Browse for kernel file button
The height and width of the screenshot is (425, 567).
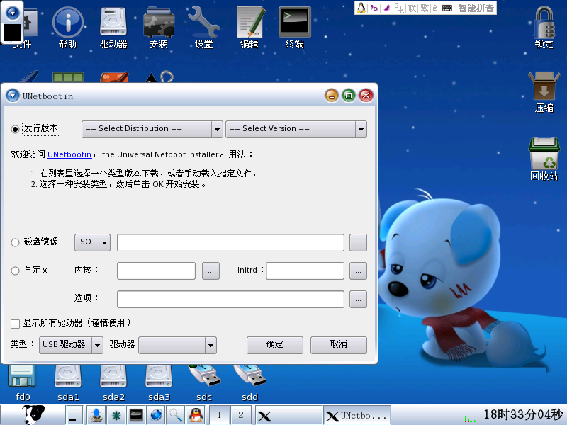click(210, 271)
